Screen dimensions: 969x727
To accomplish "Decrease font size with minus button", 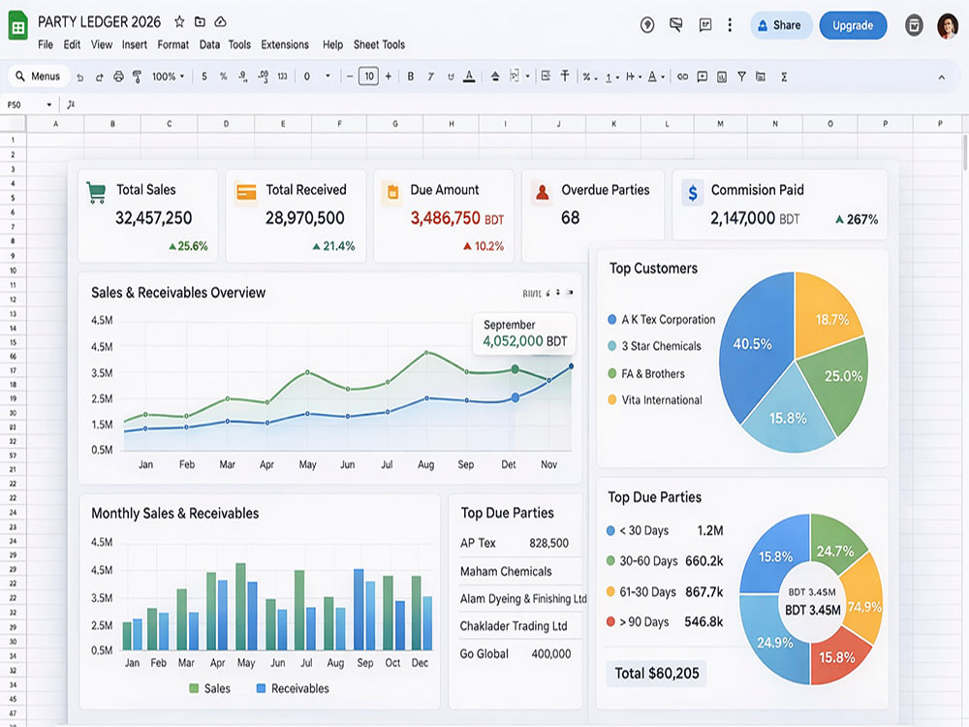I will 350,77.
